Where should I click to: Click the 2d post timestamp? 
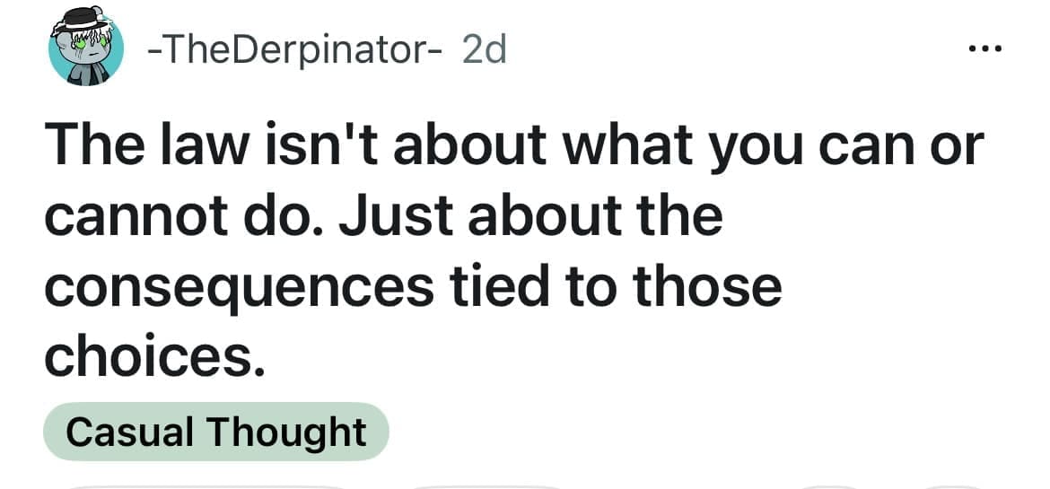tap(484, 50)
